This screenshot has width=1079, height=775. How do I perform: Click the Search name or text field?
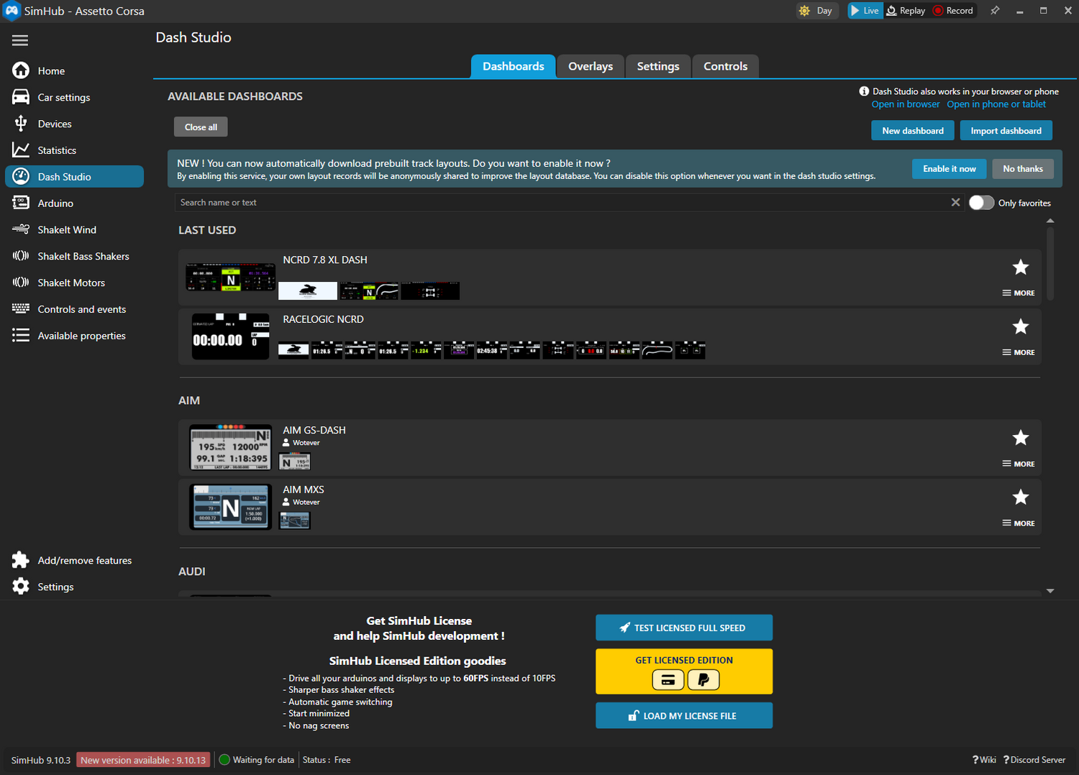click(x=561, y=203)
